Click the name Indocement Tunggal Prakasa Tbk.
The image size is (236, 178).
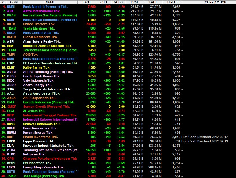click(x=50, y=115)
